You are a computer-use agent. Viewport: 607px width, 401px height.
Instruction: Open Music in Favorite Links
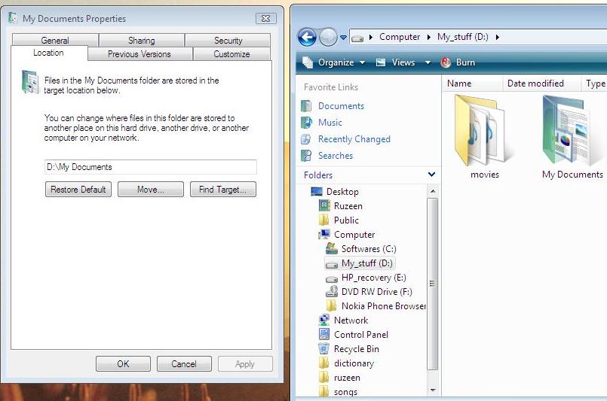(330, 123)
